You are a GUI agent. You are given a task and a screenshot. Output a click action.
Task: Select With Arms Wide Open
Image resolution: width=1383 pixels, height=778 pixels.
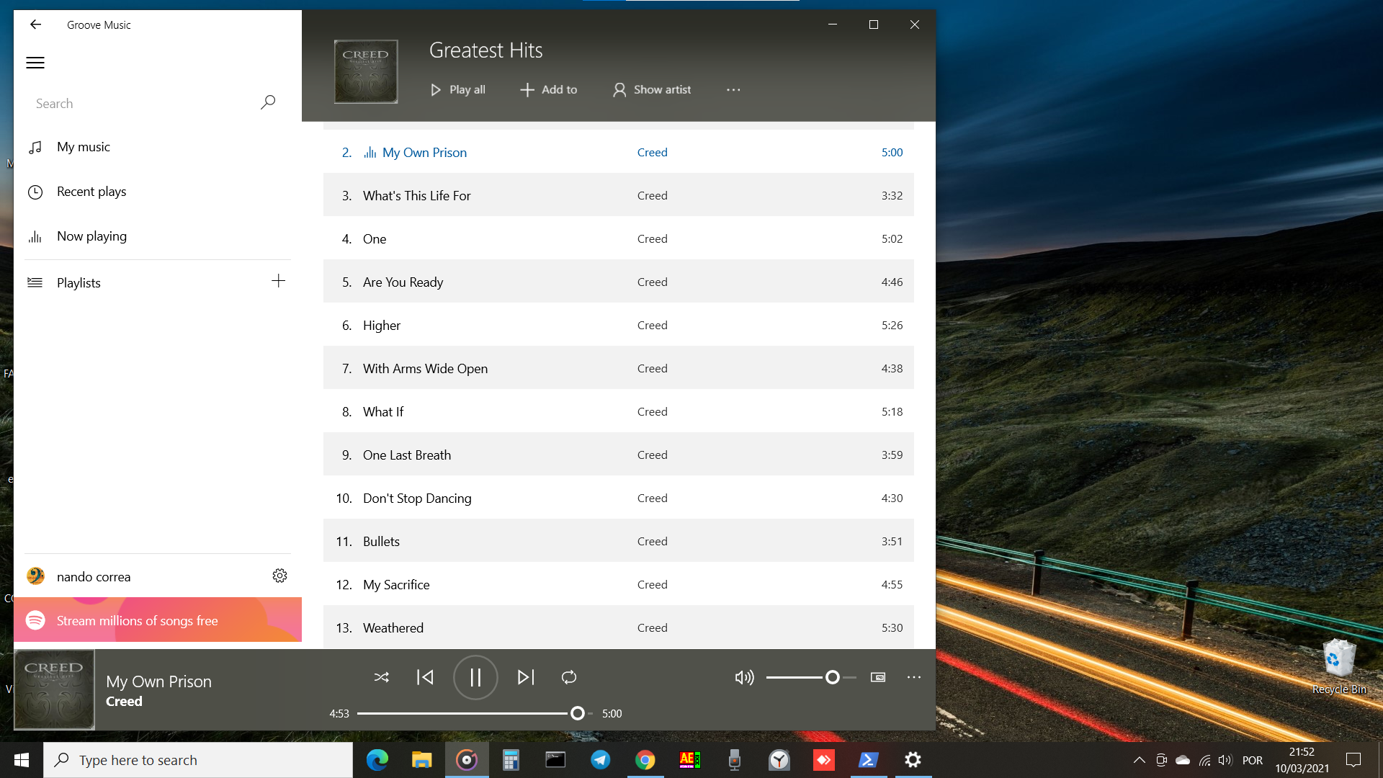(619, 368)
